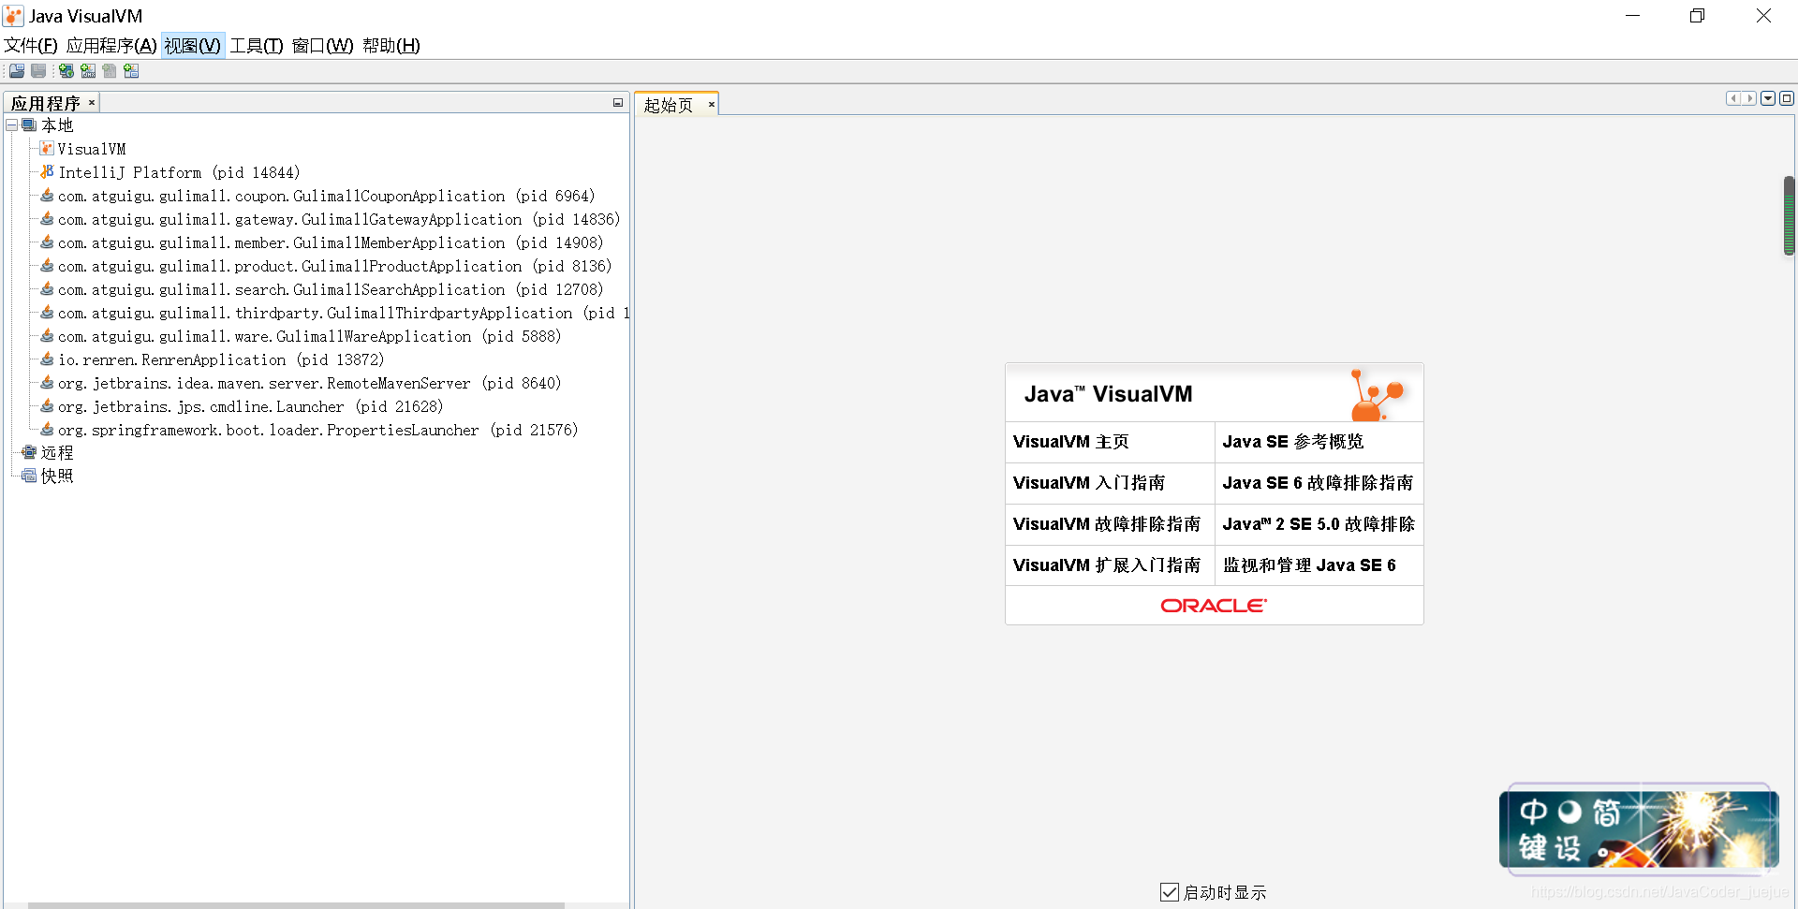This screenshot has width=1798, height=909.
Task: Click the VisualVM application icon in the tree
Action: tap(47, 149)
